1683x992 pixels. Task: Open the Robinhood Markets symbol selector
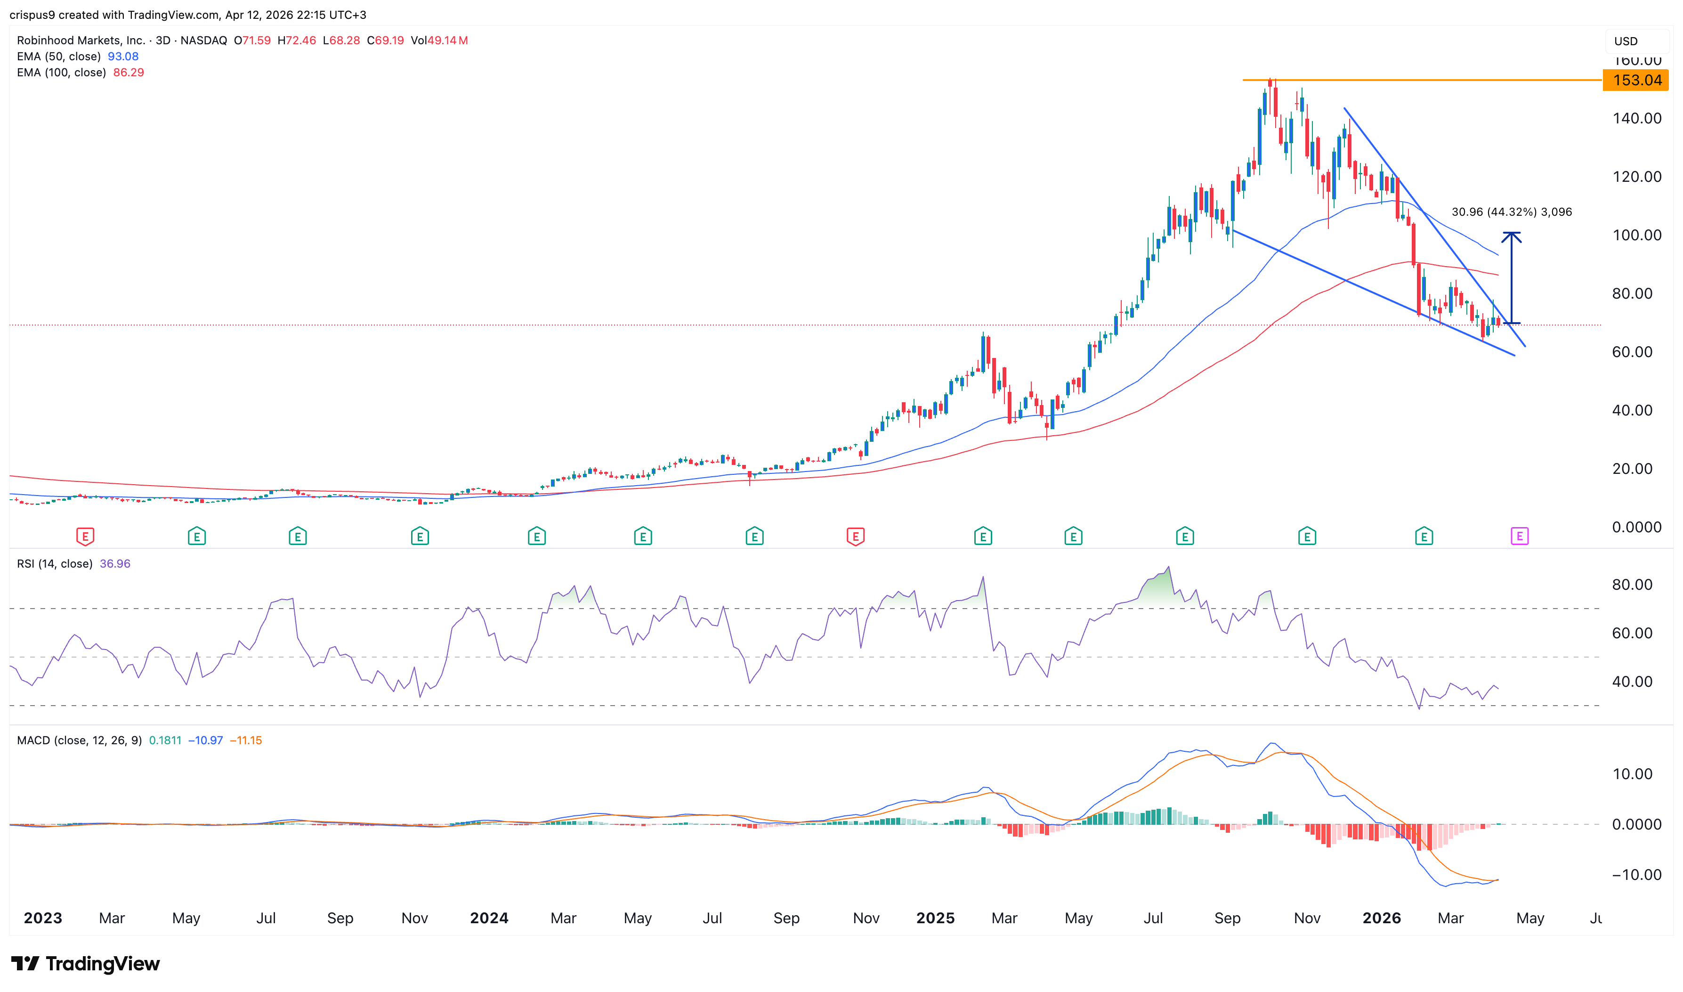(x=80, y=40)
